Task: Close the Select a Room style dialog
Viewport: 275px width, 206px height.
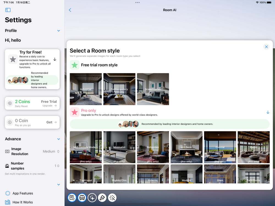Action: 266,47
